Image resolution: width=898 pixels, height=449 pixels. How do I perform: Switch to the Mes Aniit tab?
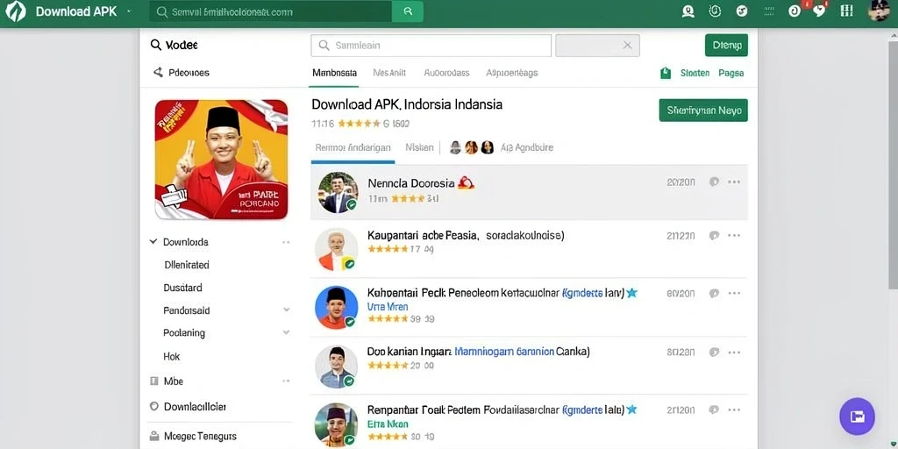coord(389,73)
